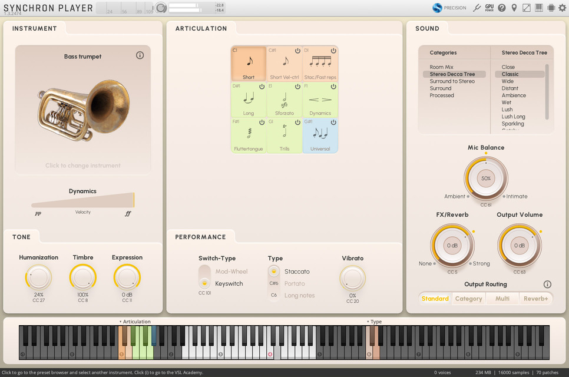Switch the Switch-Type to Mod-Wheel
The width and height of the screenshot is (569, 377).
pyautogui.click(x=231, y=272)
